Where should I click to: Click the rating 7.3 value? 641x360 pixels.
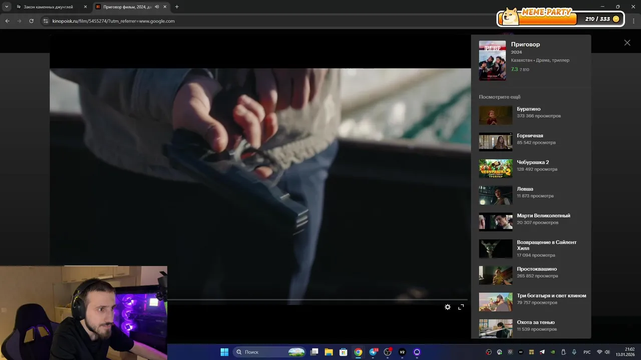tap(514, 69)
